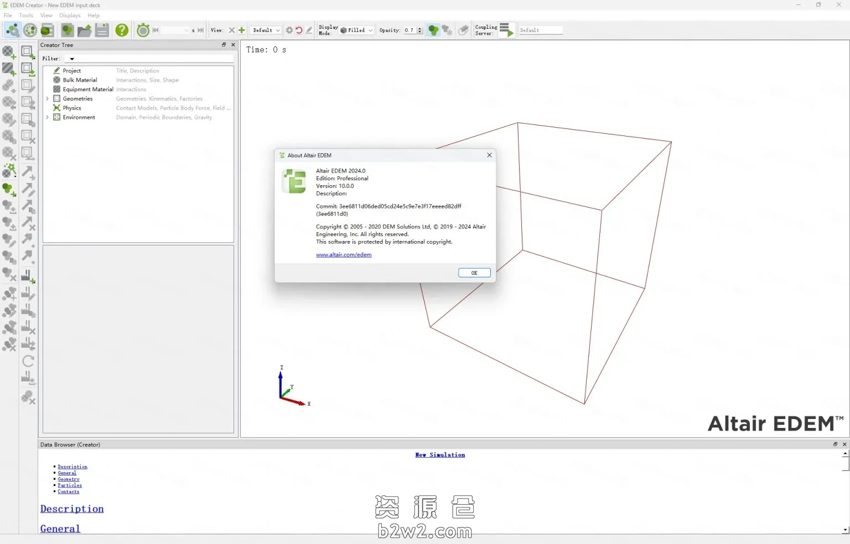
Task: Increase Opacity value with stepper arrow
Action: tap(420, 28)
